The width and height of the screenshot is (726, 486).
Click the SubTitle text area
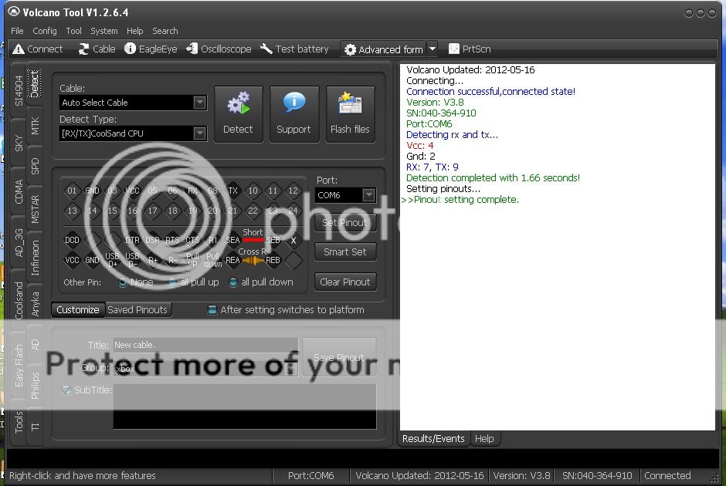(x=245, y=407)
